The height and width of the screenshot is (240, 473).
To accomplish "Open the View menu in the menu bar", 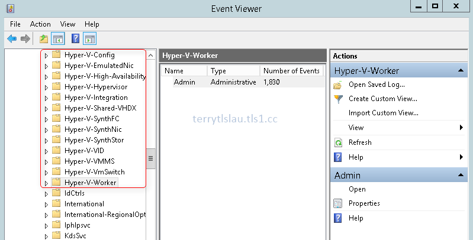I will (x=67, y=24).
